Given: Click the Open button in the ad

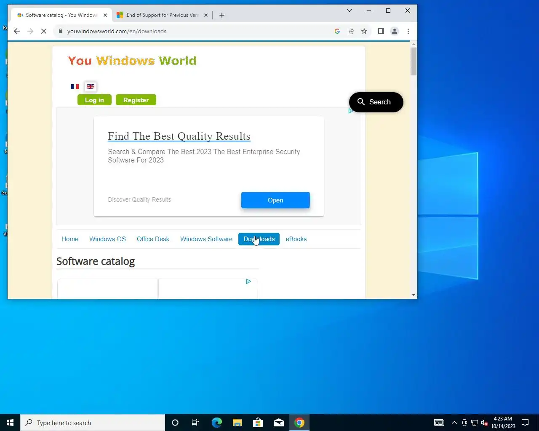Looking at the screenshot, I should point(275,200).
